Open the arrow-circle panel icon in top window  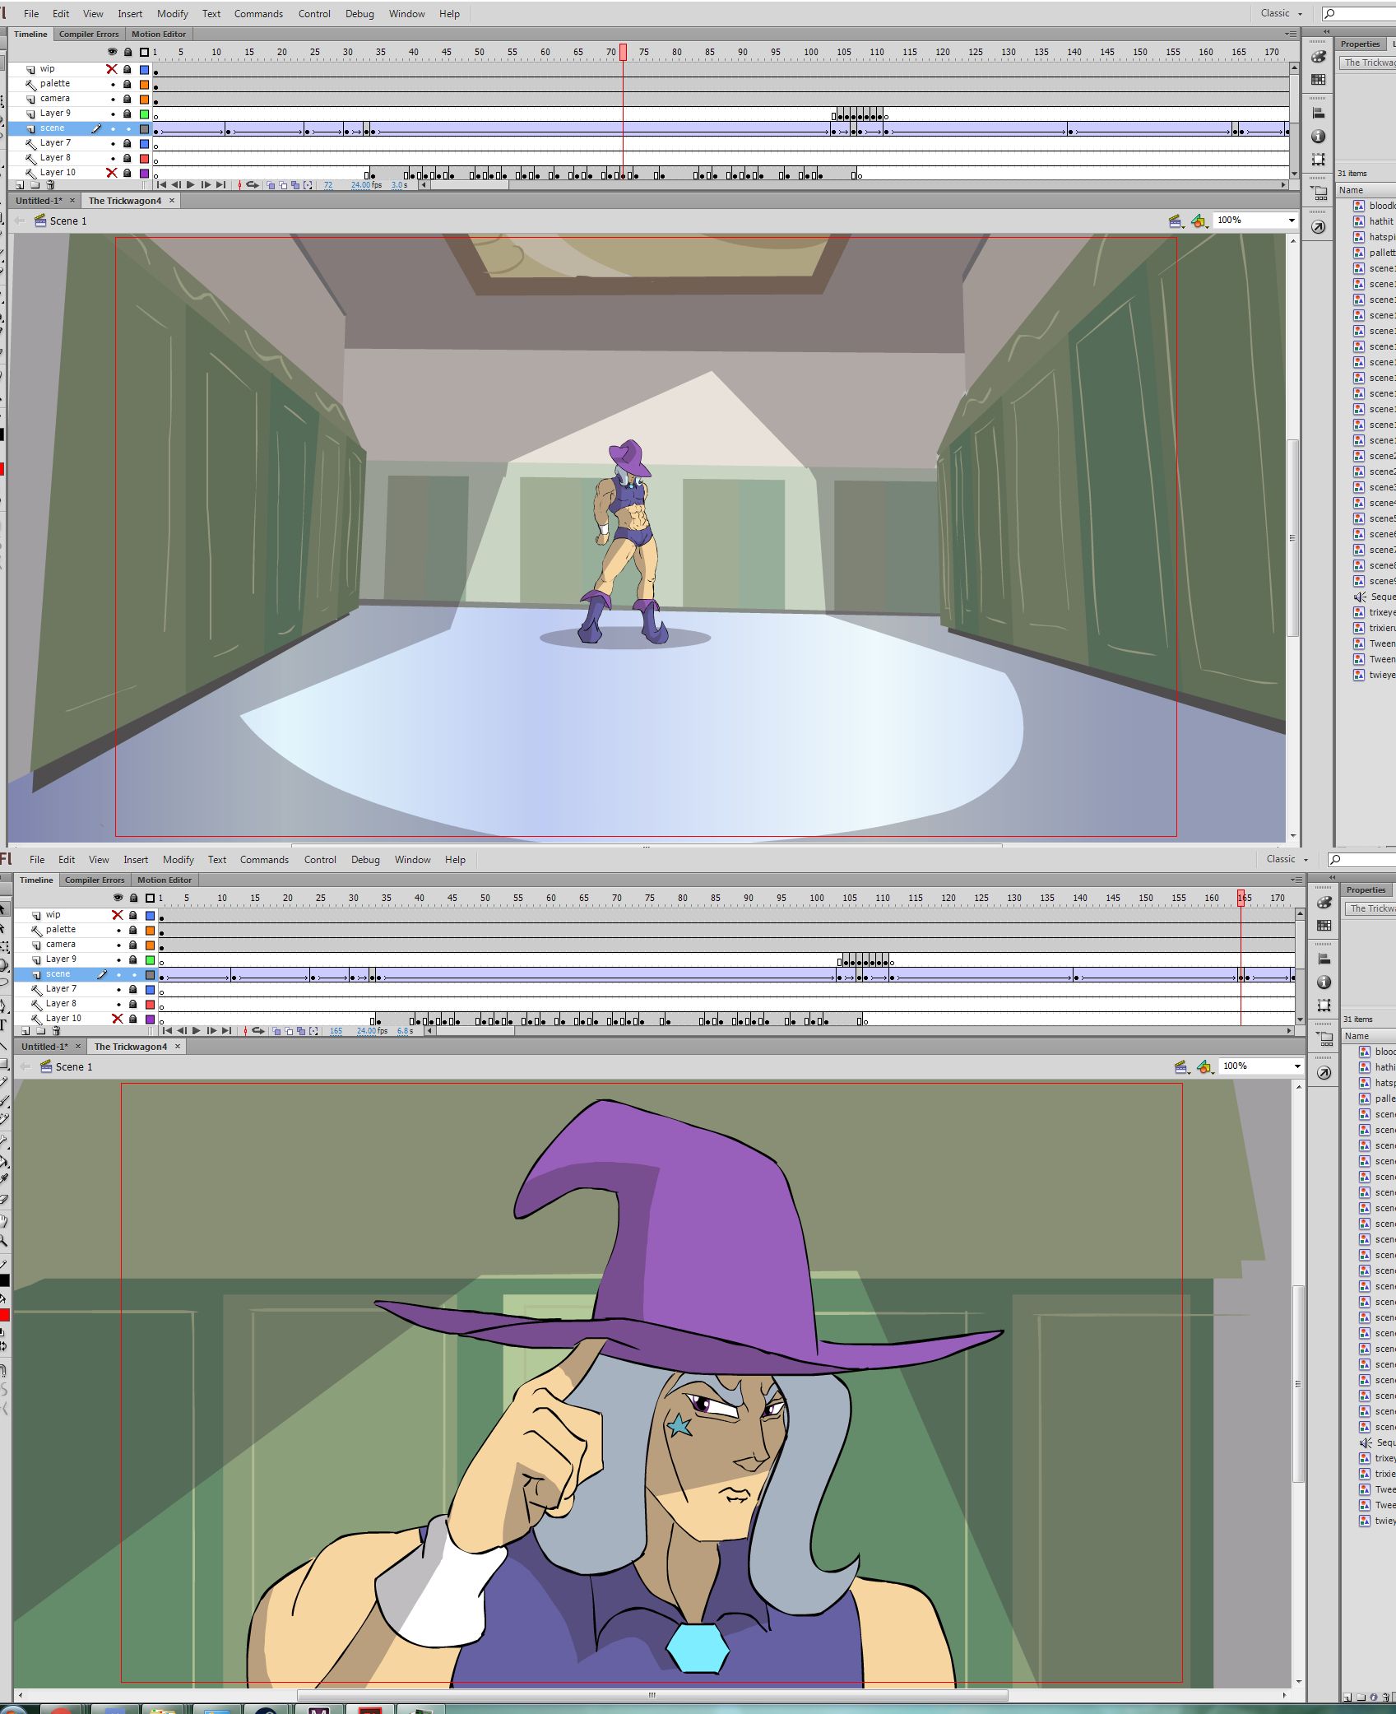coord(1319,227)
